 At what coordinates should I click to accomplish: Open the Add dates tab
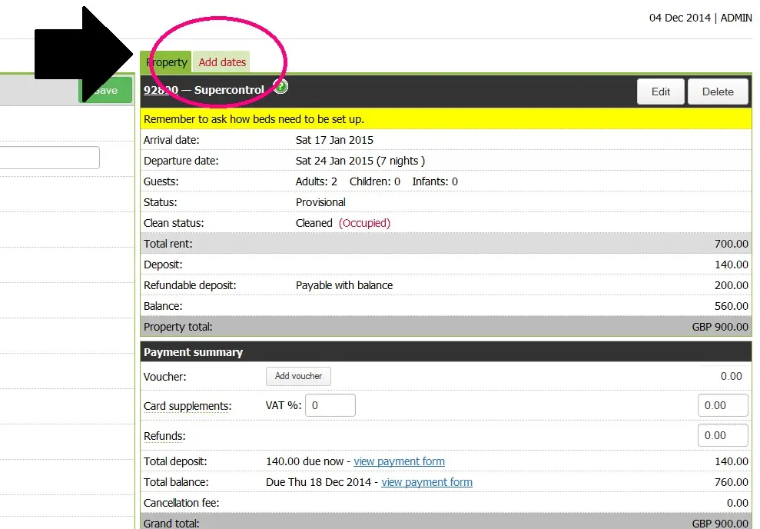point(222,62)
